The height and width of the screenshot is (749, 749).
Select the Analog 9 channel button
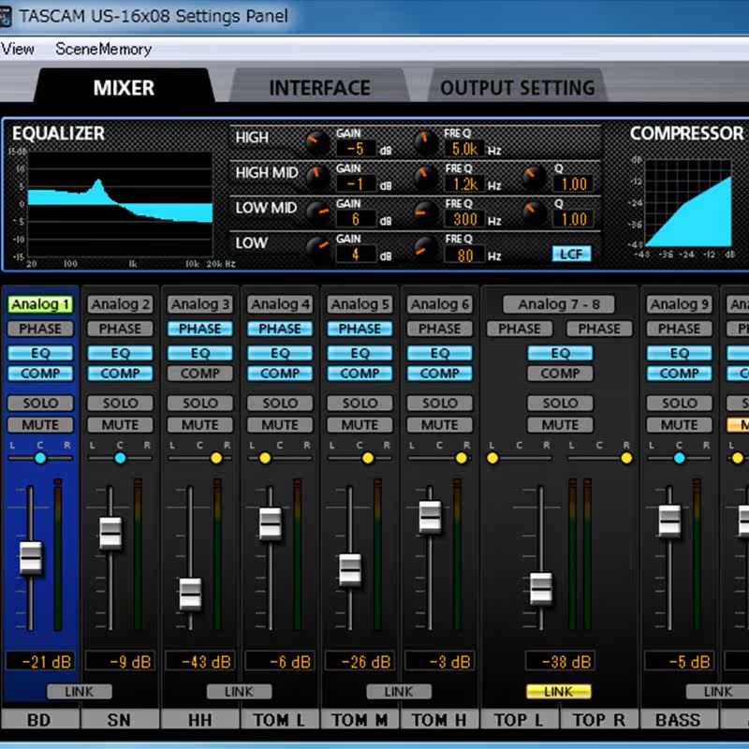pos(680,304)
